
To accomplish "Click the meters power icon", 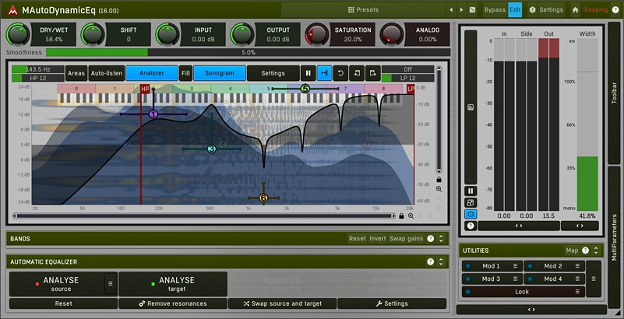I will [471, 214].
